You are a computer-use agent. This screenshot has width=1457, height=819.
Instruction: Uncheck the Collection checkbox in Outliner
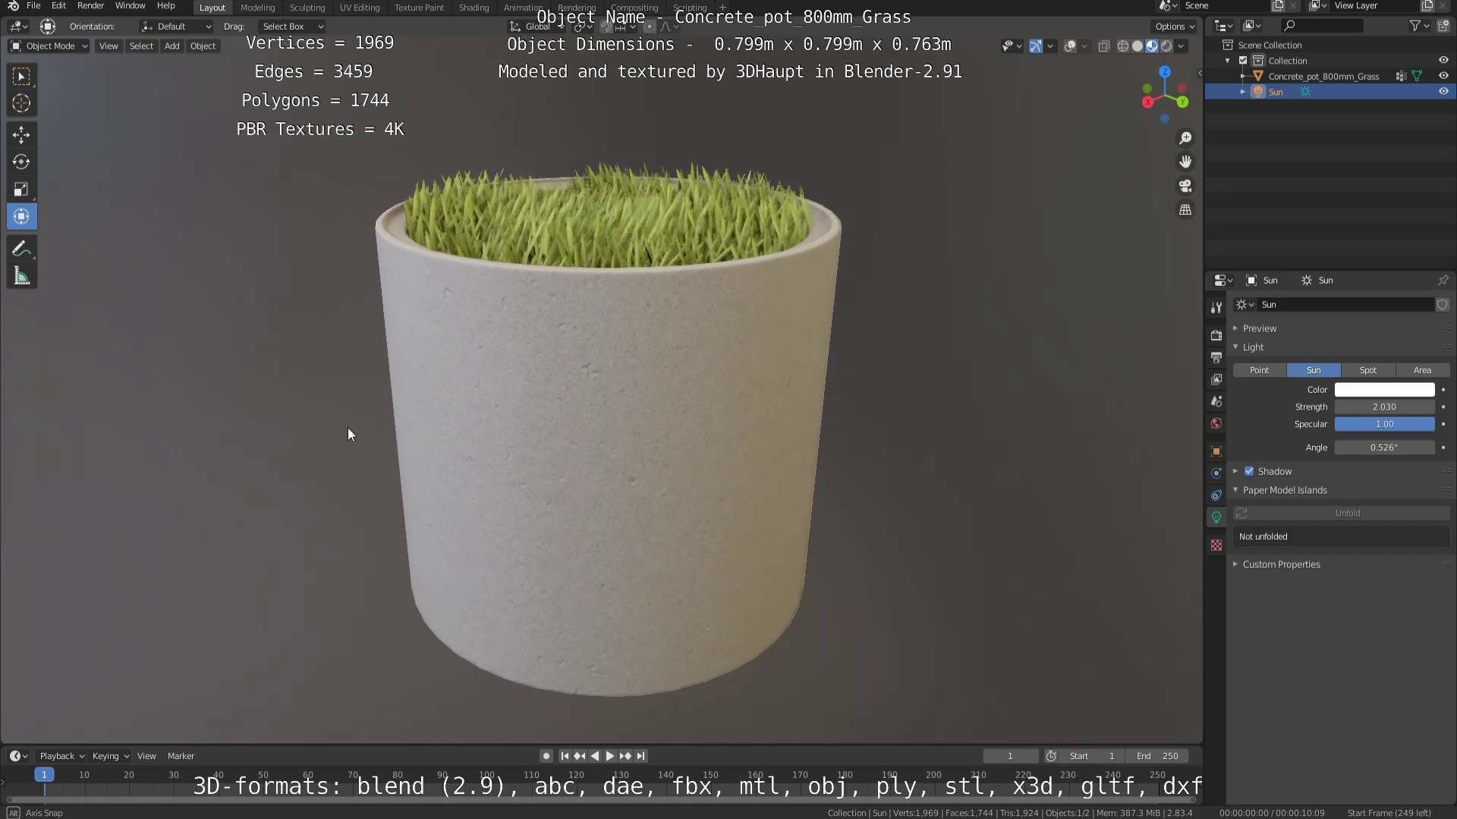click(x=1243, y=61)
